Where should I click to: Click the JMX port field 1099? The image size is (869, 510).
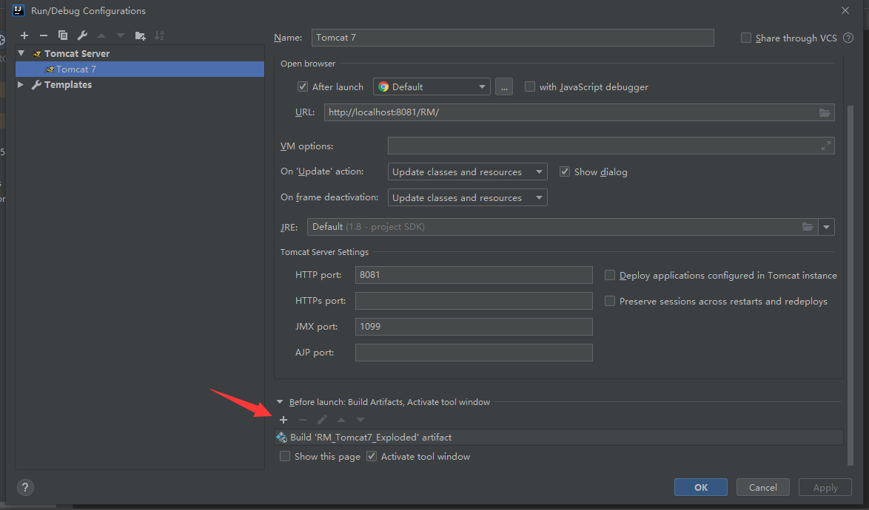pos(474,327)
